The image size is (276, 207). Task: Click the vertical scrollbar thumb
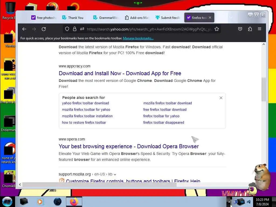(x=264, y=89)
